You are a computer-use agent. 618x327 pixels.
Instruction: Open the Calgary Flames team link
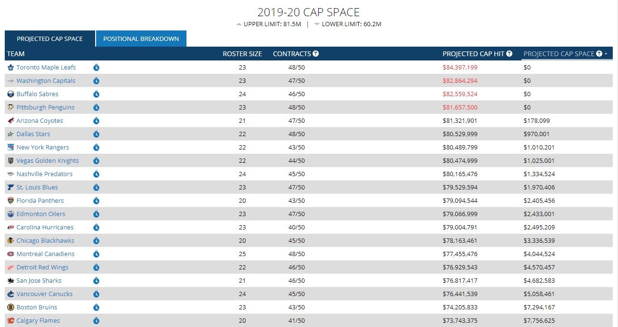(38, 321)
